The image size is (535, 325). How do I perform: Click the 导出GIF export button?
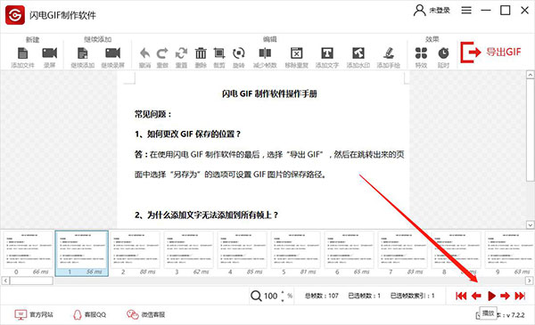490,53
